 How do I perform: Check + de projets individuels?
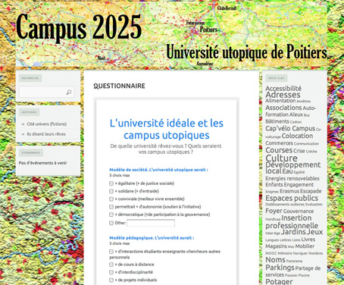pyautogui.click(x=111, y=280)
